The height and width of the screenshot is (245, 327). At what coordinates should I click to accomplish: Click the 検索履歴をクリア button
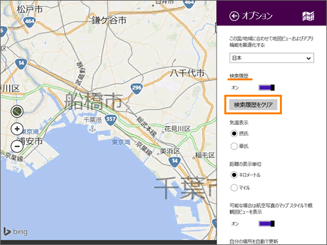(x=253, y=105)
